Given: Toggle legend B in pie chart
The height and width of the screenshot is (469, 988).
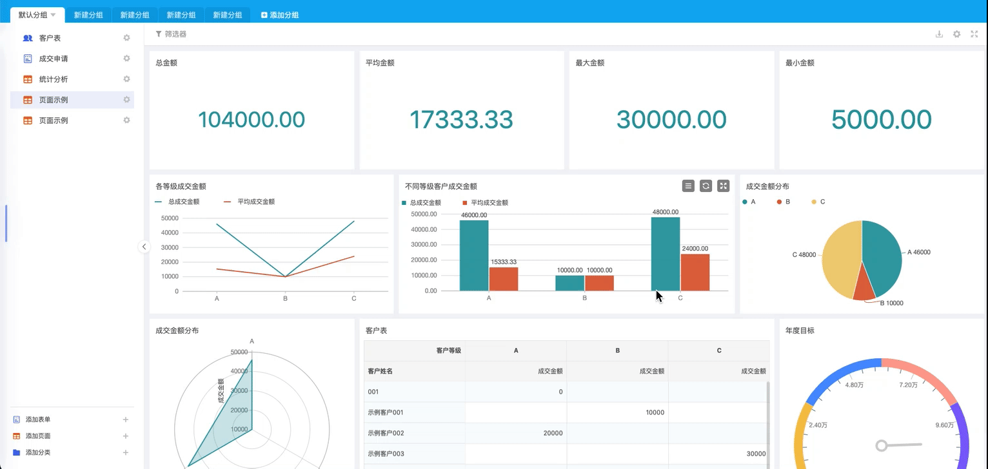Looking at the screenshot, I should pos(784,202).
